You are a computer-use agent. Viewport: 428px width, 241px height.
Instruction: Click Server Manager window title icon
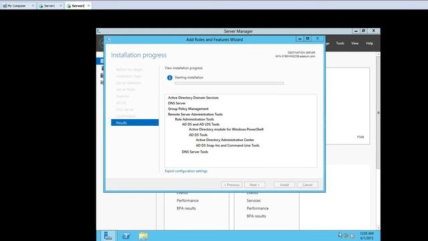[x=99, y=31]
